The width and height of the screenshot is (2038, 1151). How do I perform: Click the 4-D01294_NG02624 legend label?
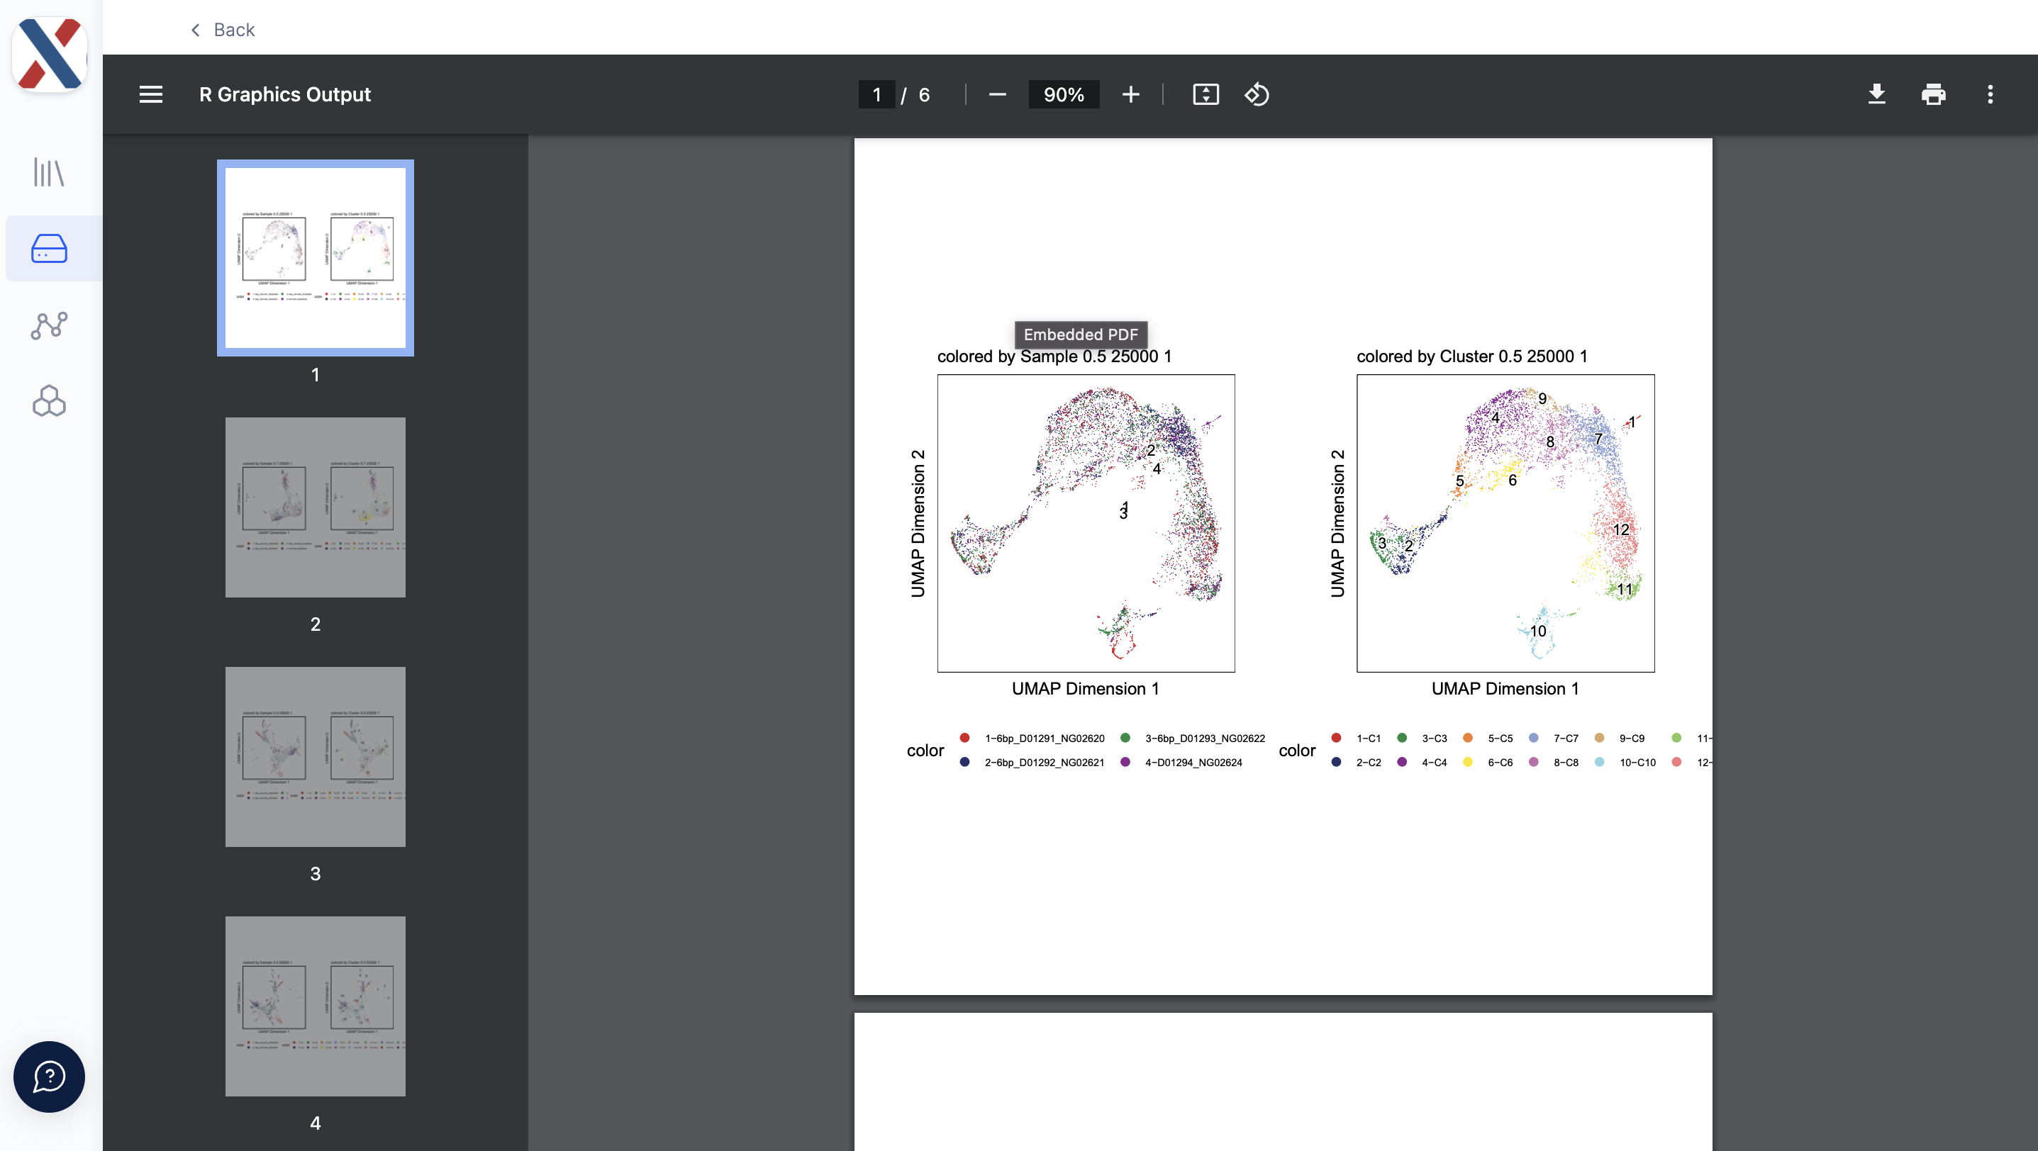[x=1194, y=762]
